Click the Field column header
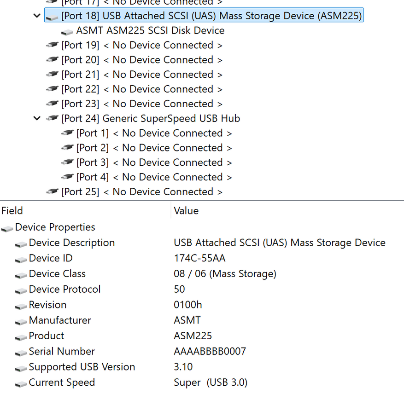The image size is (404, 394). (x=12, y=211)
